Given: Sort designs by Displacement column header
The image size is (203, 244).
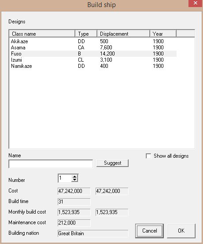Looking at the screenshot, I should coord(123,33).
